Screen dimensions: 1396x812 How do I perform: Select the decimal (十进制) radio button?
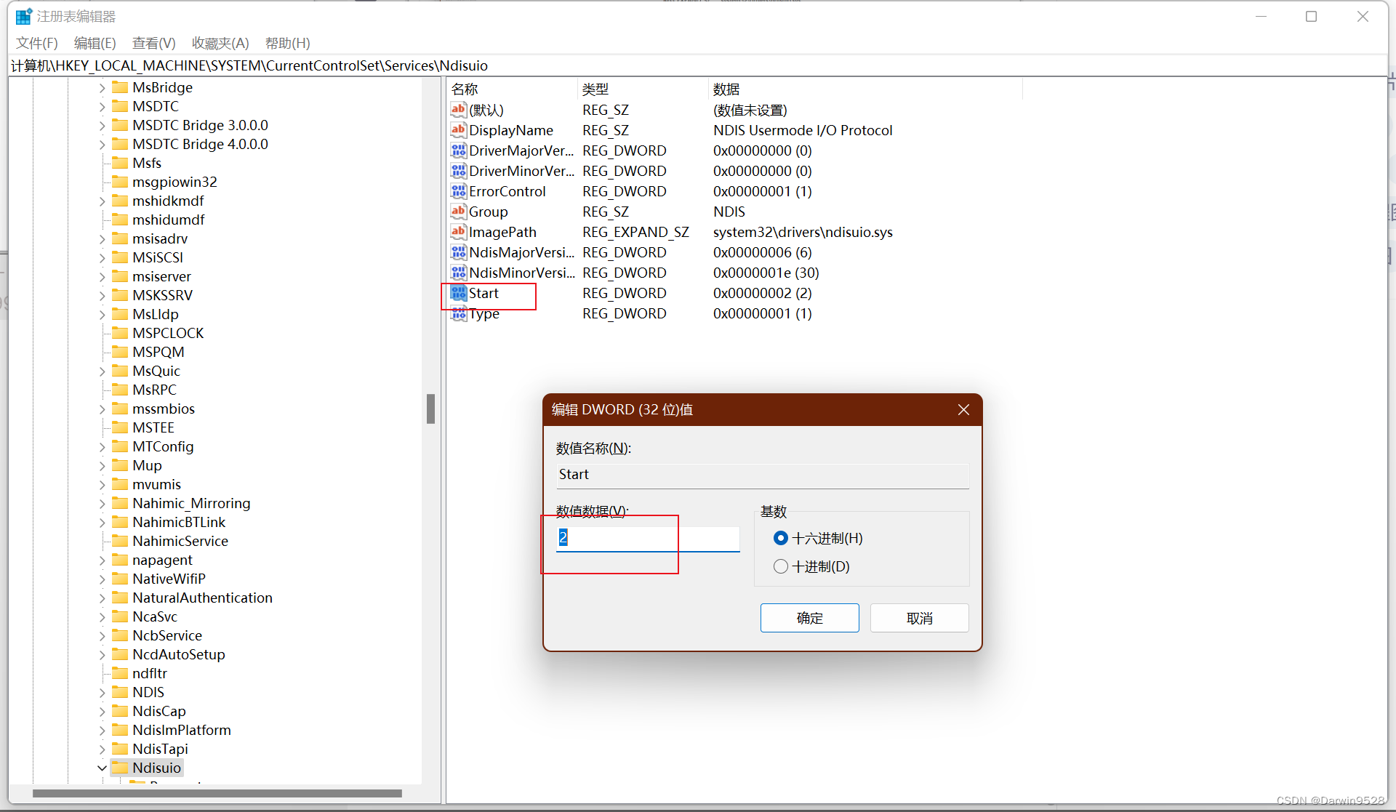point(781,566)
